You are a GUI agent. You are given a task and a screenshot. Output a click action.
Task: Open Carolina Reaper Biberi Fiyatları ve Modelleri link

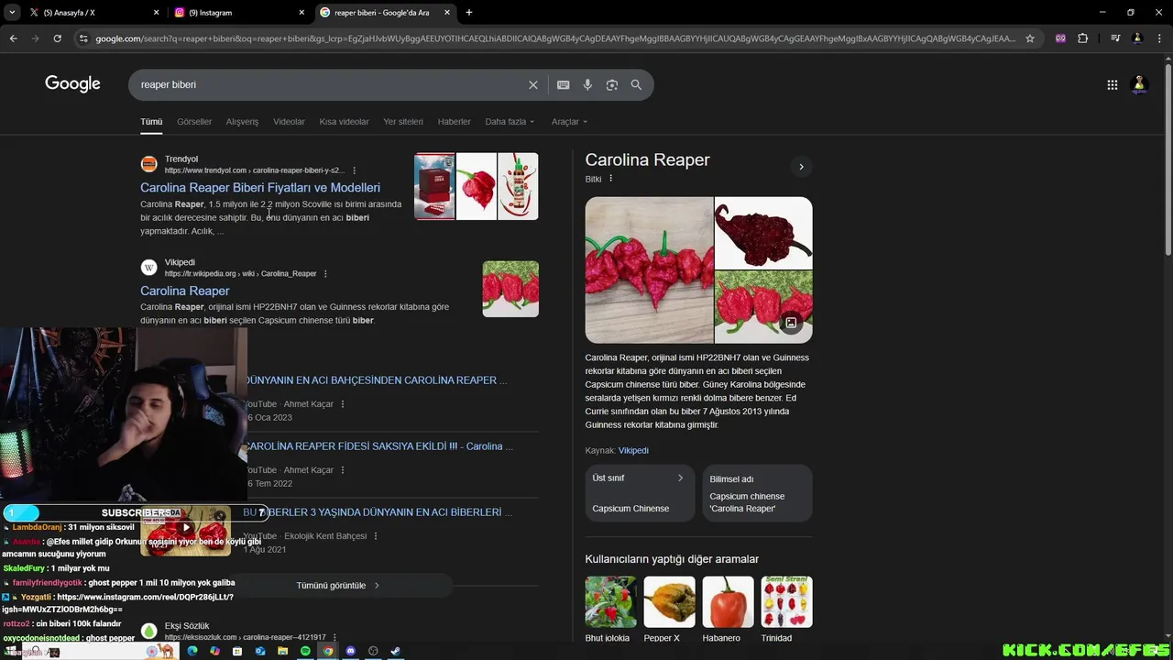coord(260,187)
